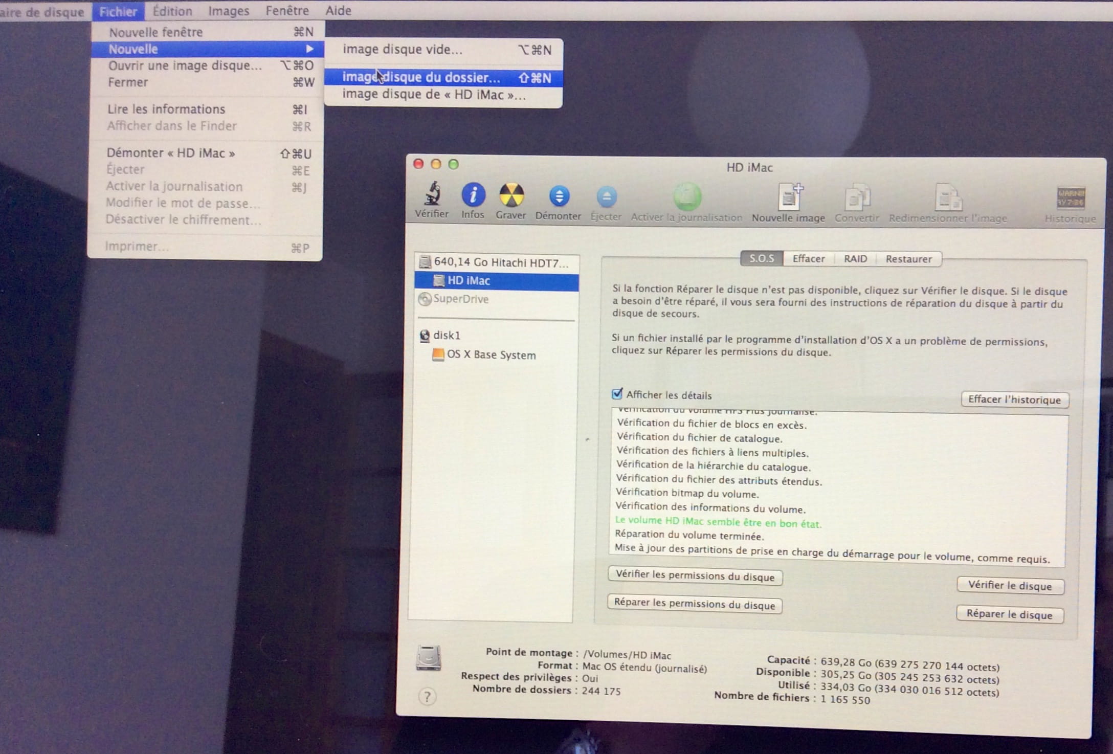Click the Mac OS étendu (journalisé) format value
The image size is (1113, 754).
point(644,667)
